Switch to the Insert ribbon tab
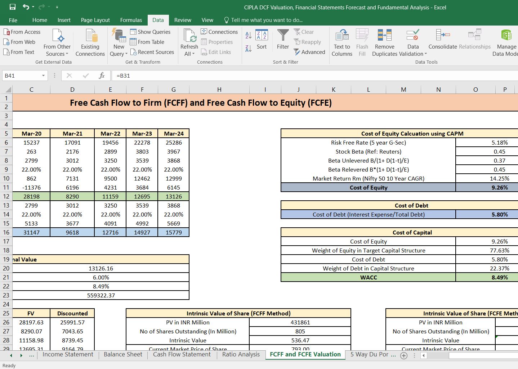 point(64,20)
